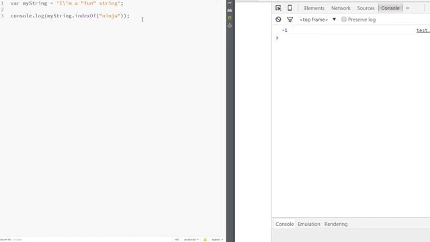
Task: Click the "ninja" string argument
Action: [x=110, y=16]
